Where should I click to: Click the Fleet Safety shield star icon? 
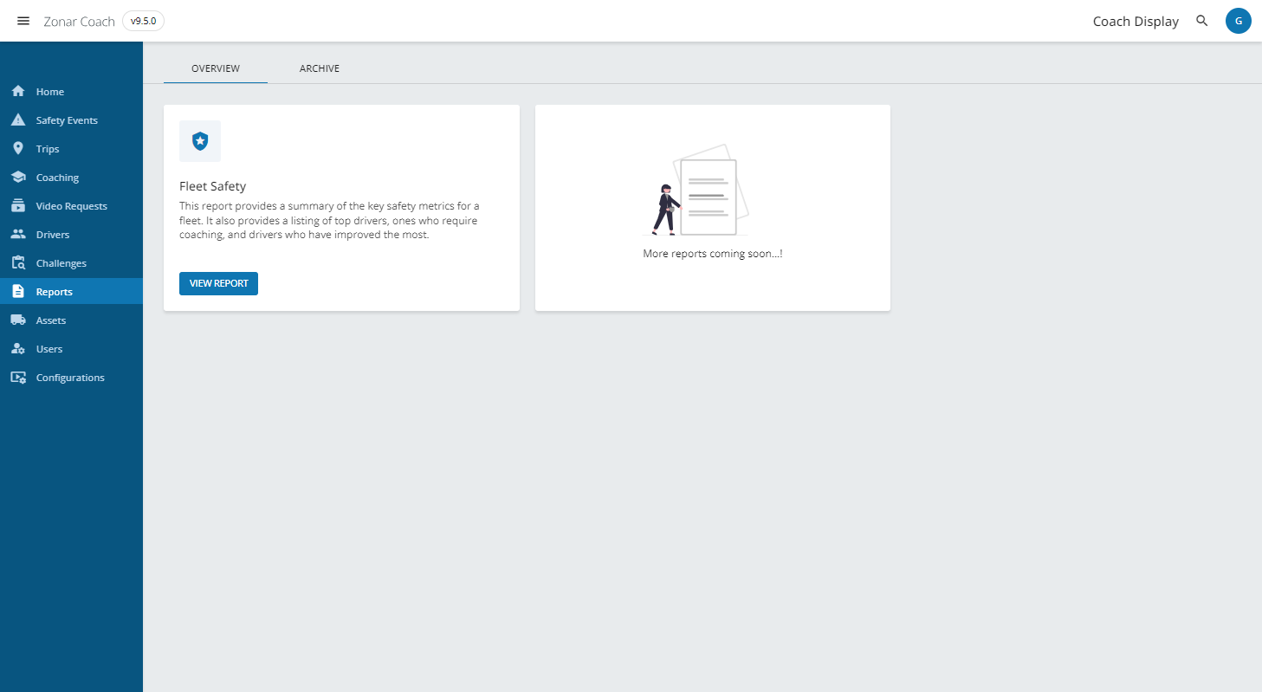click(x=200, y=141)
